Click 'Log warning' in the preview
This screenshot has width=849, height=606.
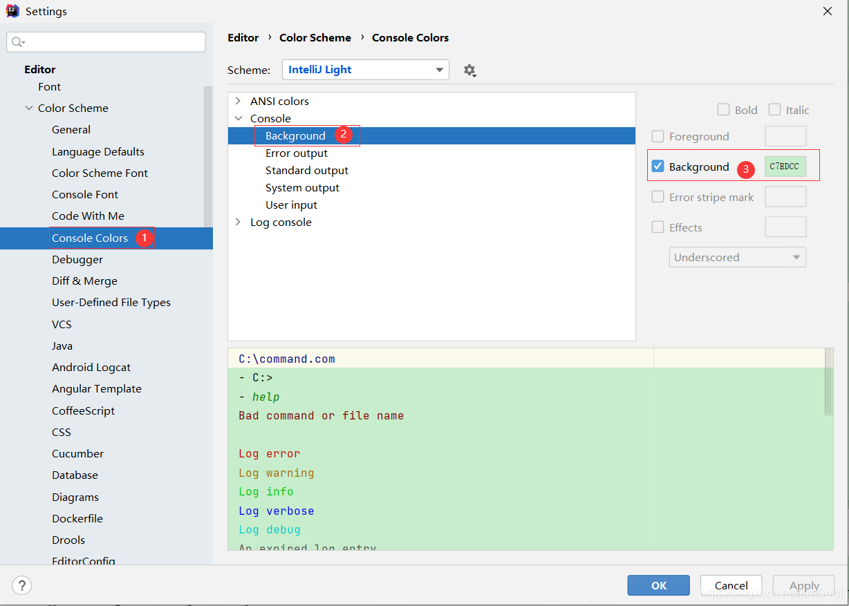click(x=277, y=473)
